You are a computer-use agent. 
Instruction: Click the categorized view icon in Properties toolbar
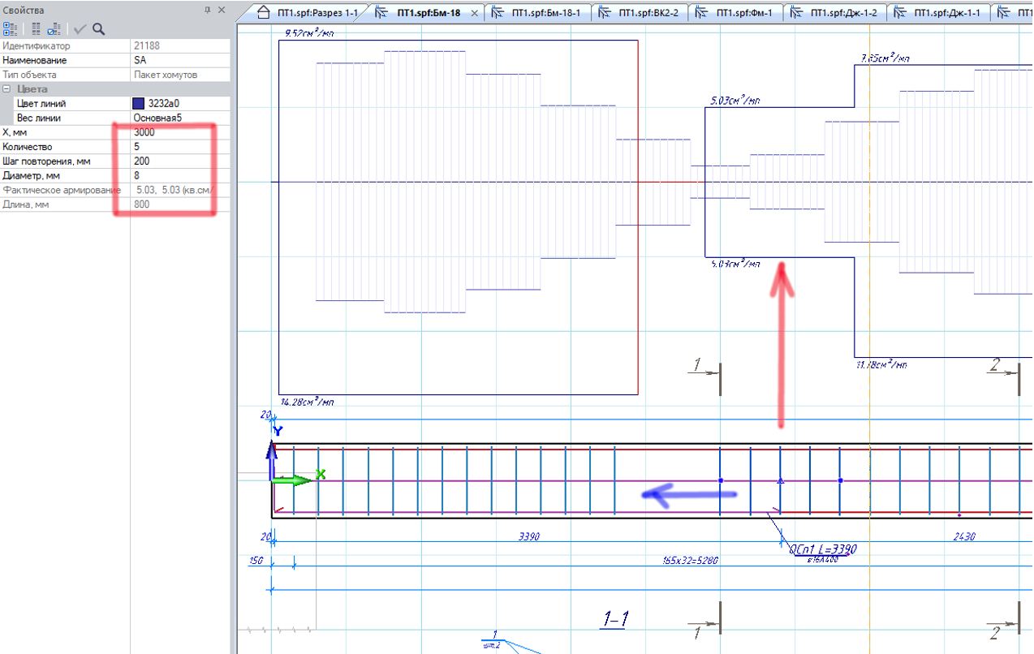pos(10,29)
